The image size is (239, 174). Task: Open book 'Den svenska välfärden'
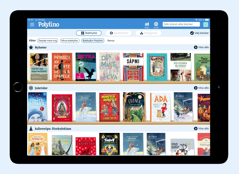click(181, 67)
